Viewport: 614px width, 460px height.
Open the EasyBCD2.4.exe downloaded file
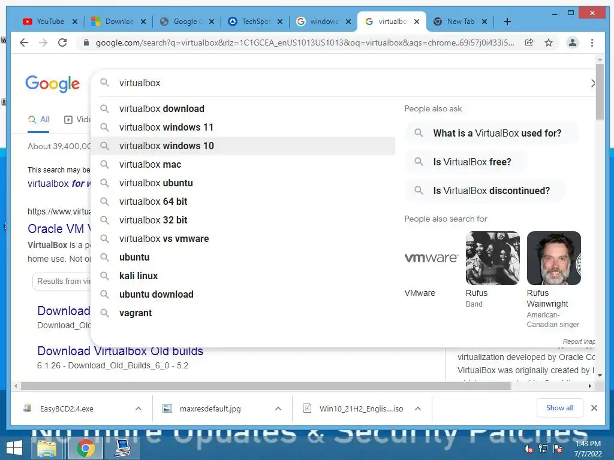tap(67, 408)
